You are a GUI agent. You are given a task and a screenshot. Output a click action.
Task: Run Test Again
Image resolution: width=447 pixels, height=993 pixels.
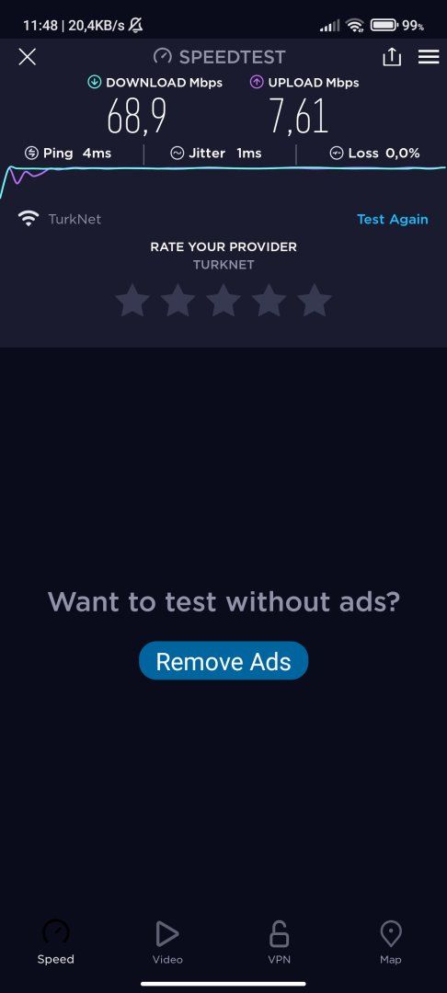[393, 219]
